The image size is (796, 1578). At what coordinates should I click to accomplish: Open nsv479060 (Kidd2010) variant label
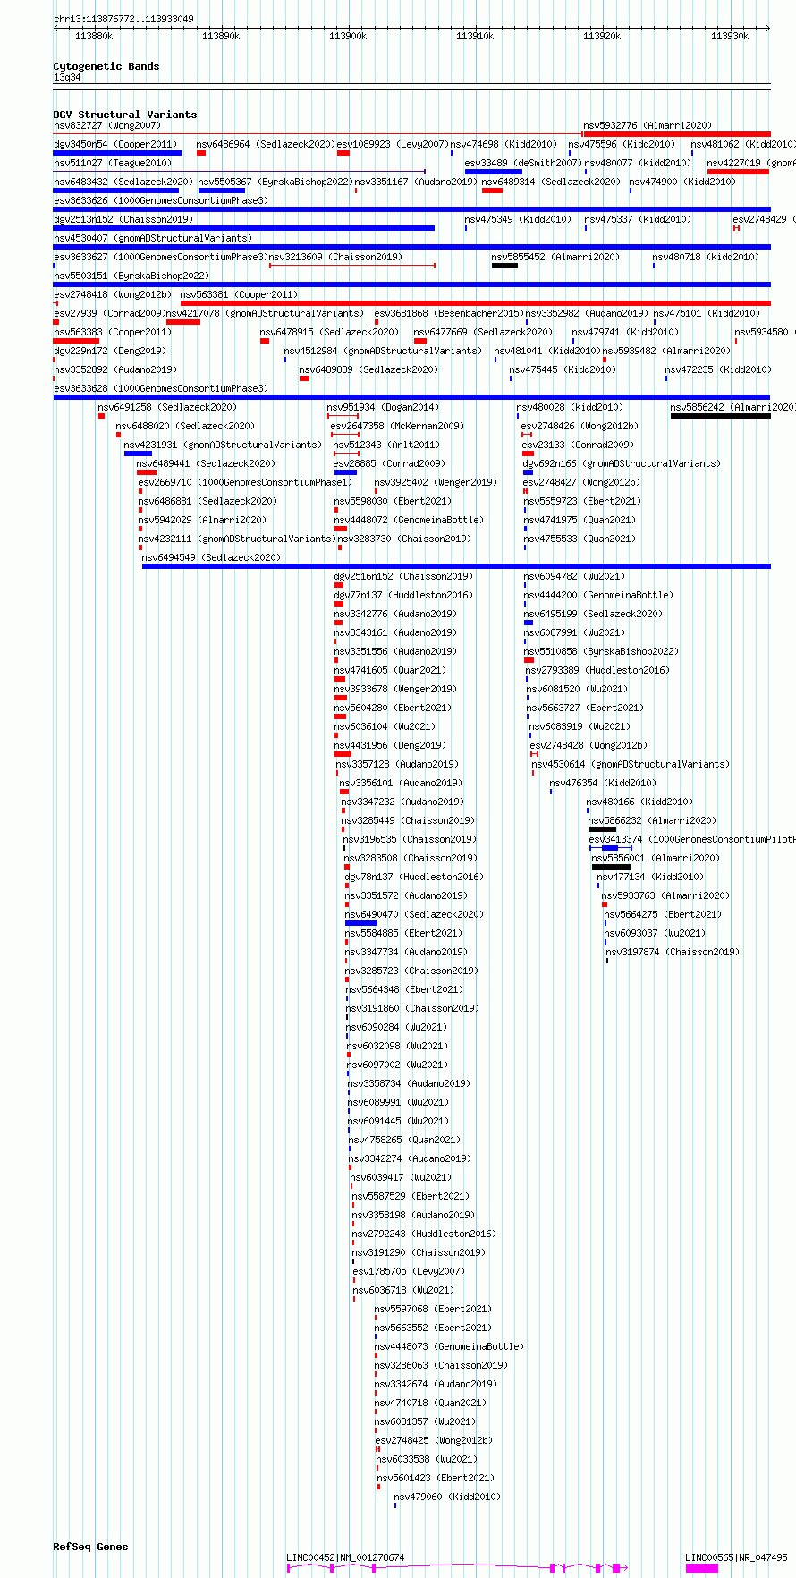(448, 1497)
